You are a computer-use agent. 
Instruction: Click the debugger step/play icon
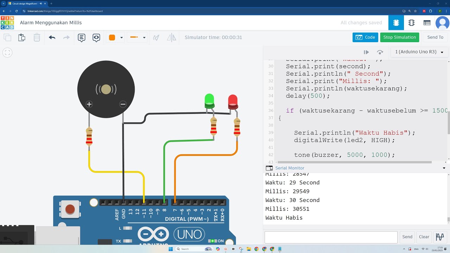pos(366,52)
